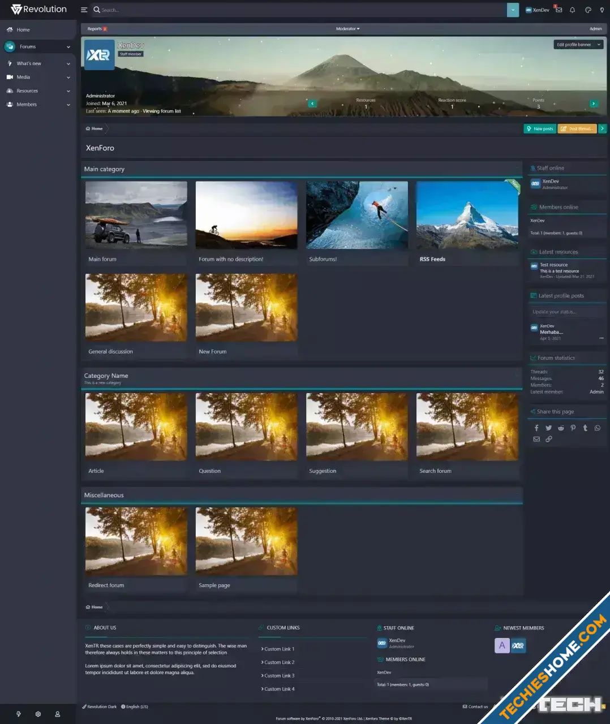Open the RSS Feeds mountain thumbnail
The height and width of the screenshot is (724, 610).
467,214
